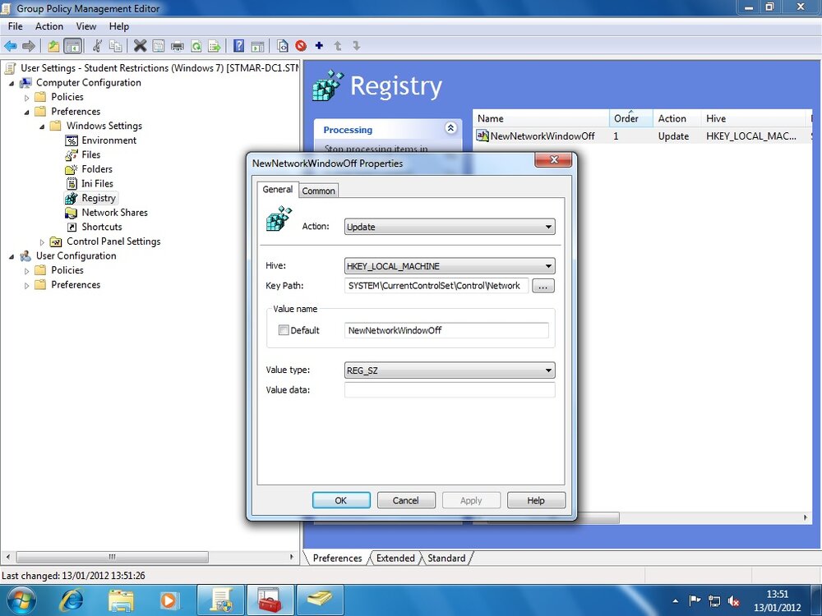The width and height of the screenshot is (822, 616).
Task: Click the Value name text field
Action: click(x=446, y=330)
